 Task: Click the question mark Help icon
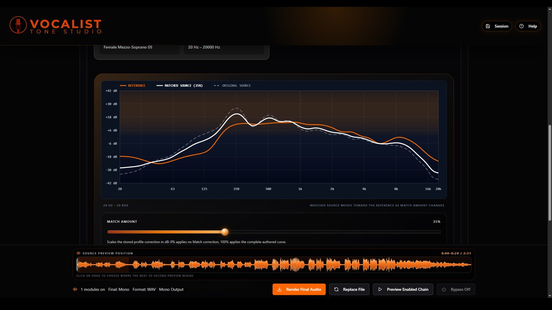click(x=521, y=26)
